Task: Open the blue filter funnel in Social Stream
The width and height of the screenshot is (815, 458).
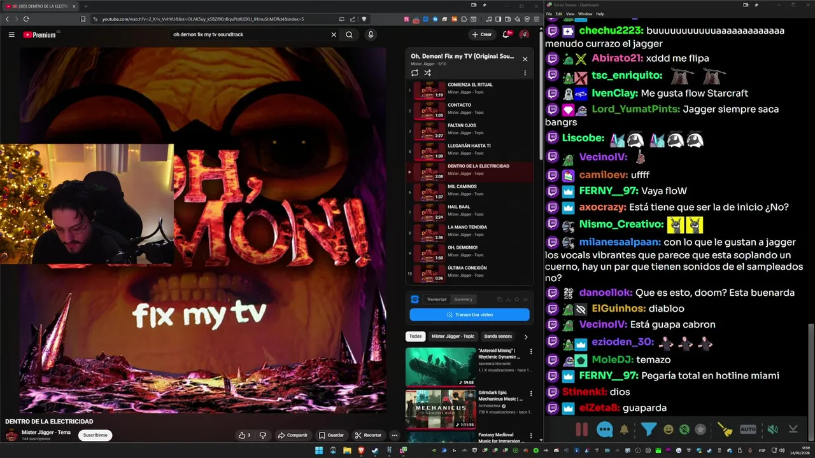Action: 648,429
